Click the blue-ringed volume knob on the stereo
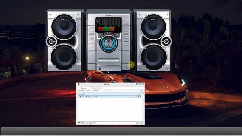The width and height of the screenshot is (242, 136). (109, 43)
